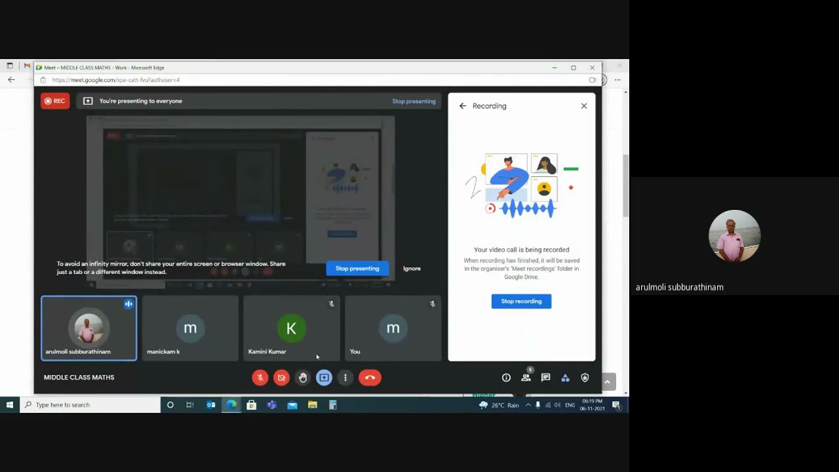This screenshot has width=839, height=472.
Task: Select arulmoli subburathinam participant tile
Action: (89, 328)
